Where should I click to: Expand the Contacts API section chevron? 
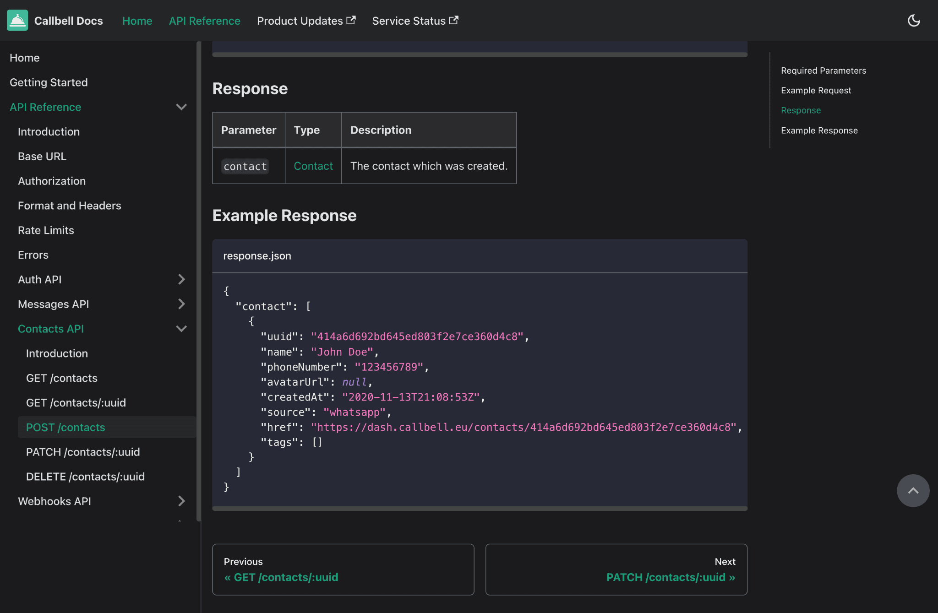pos(181,328)
